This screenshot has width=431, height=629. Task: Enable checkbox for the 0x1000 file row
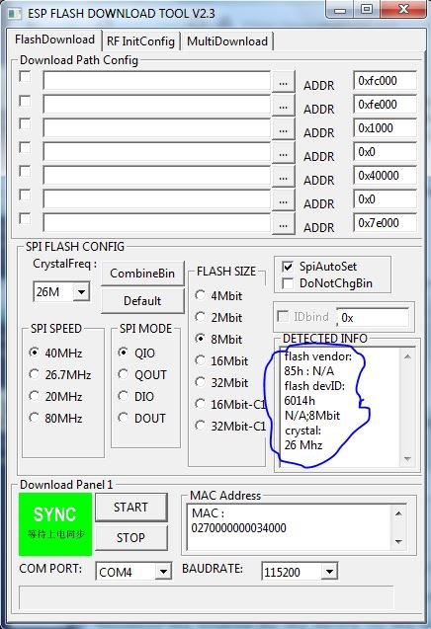point(25,124)
